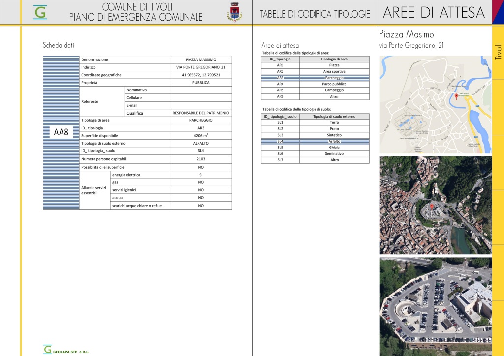Select coordinates '41.965572, 12.799521' cell

[x=201, y=75]
